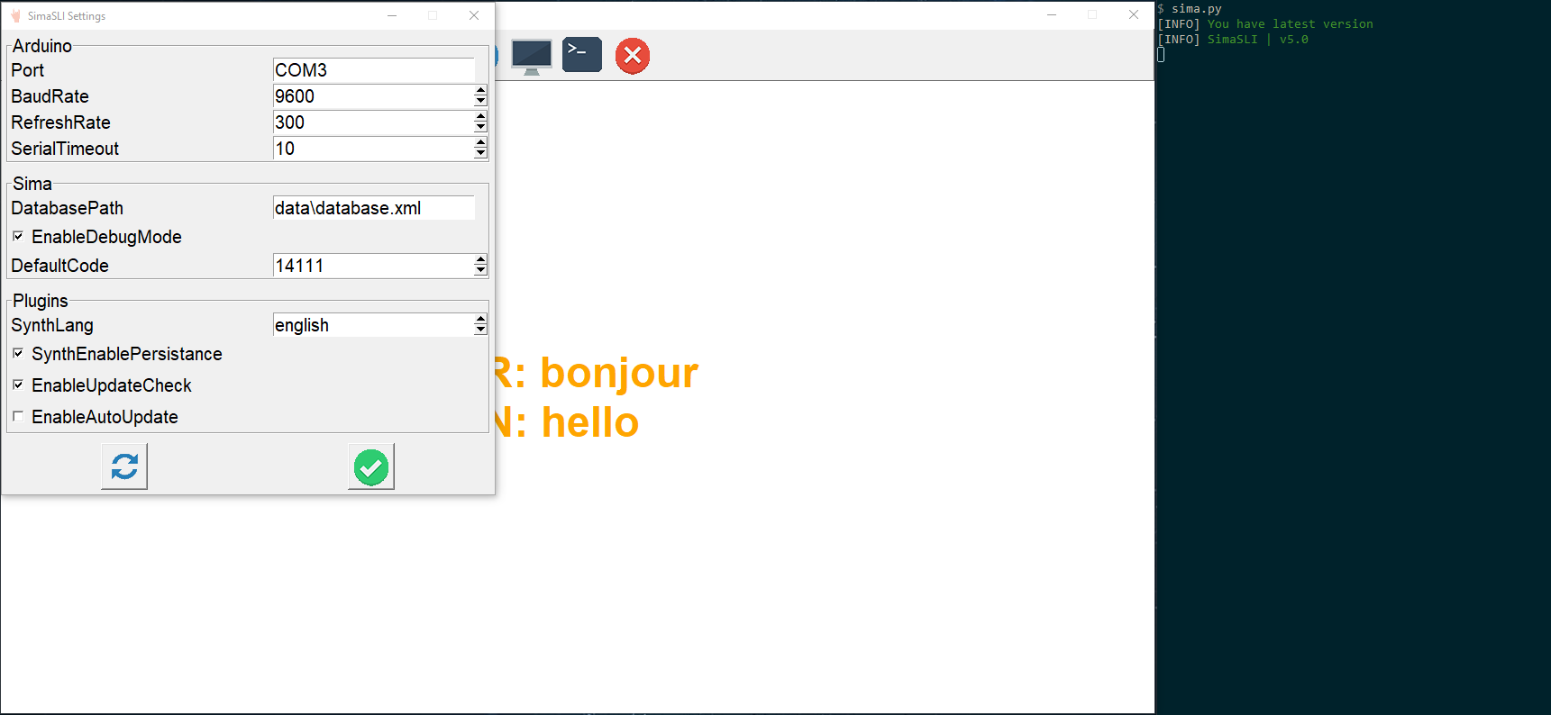Screen dimensions: 1551x715
Task: Confirm settings with the green checkmark button
Action: tap(371, 466)
